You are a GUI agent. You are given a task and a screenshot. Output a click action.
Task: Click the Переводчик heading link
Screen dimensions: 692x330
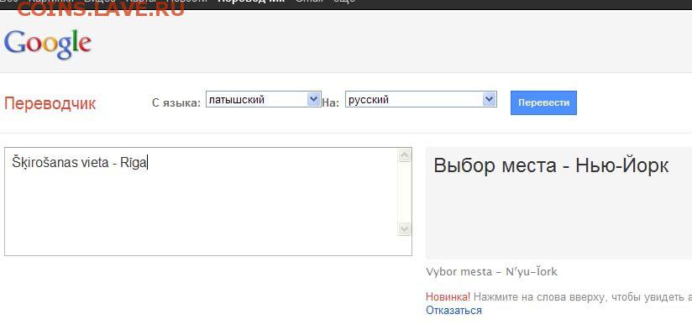click(50, 104)
